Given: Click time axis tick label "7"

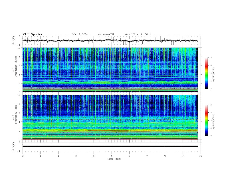Looking at the screenshot, I should 147,156.
